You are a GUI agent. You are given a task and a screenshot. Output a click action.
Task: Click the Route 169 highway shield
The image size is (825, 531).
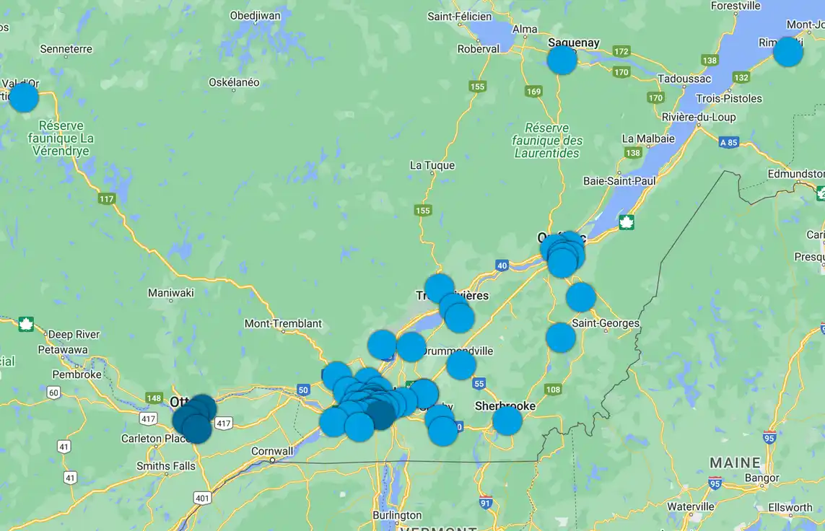pos(533,92)
